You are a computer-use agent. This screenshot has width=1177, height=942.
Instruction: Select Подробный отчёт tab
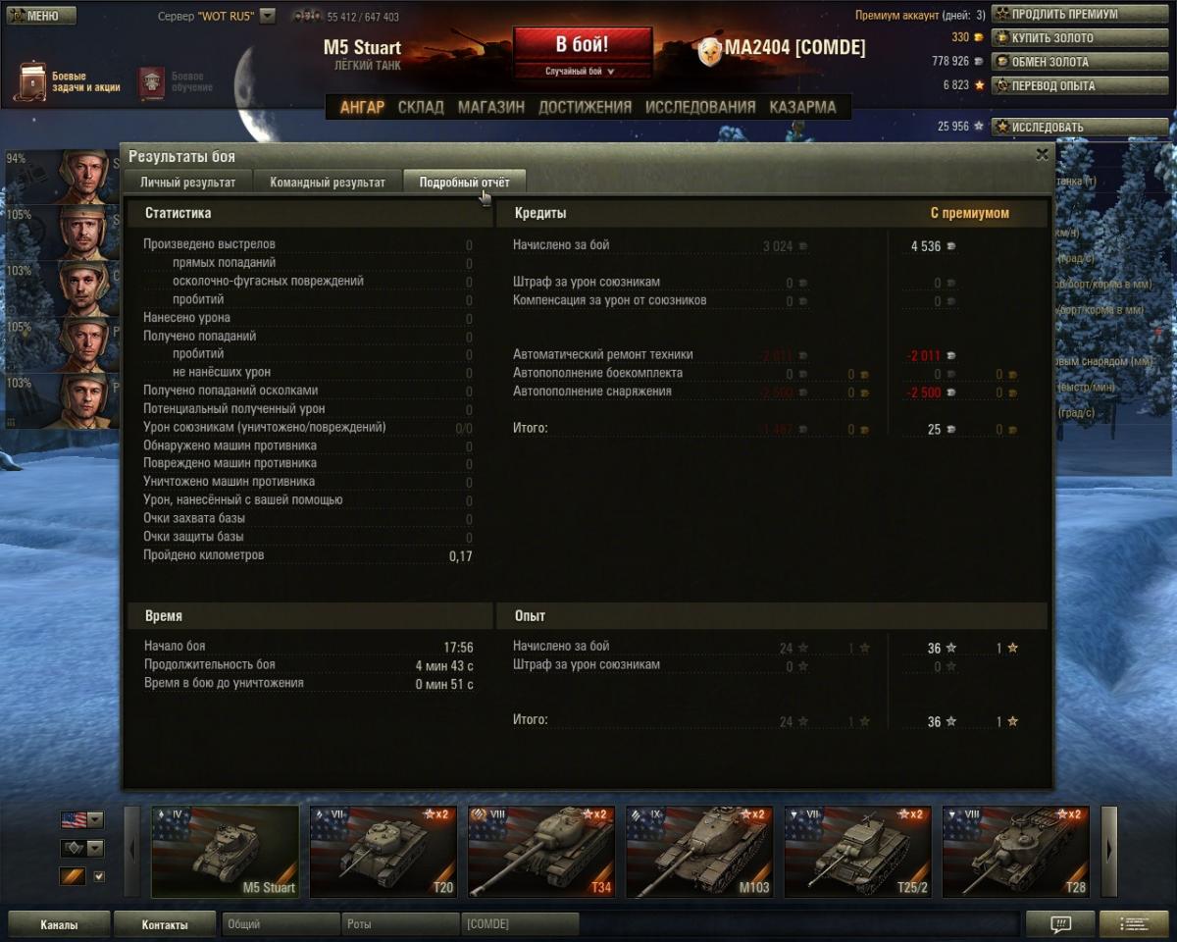click(x=464, y=182)
